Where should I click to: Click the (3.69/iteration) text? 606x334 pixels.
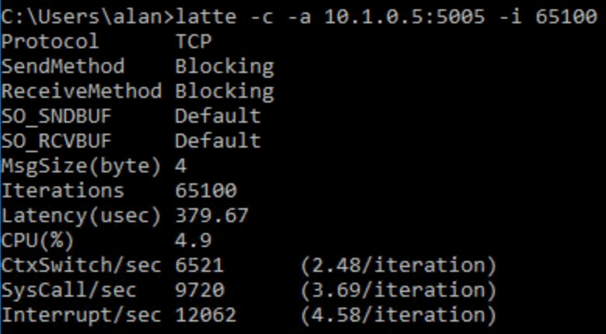(x=398, y=290)
